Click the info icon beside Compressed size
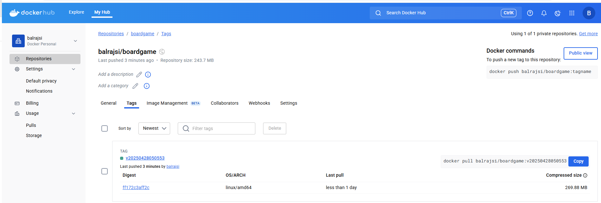The image size is (601, 203). (585, 175)
